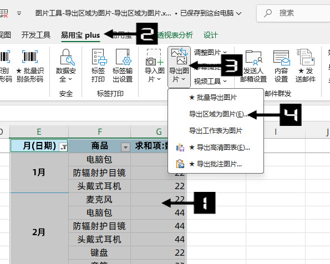Open the 商品 column filter dropdown
Image resolution: width=330 pixels, height=264 pixels.
(x=125, y=147)
